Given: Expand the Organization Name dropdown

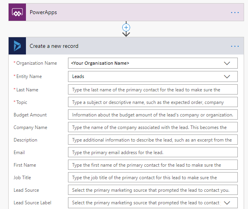Looking at the screenshot, I should point(227,63).
